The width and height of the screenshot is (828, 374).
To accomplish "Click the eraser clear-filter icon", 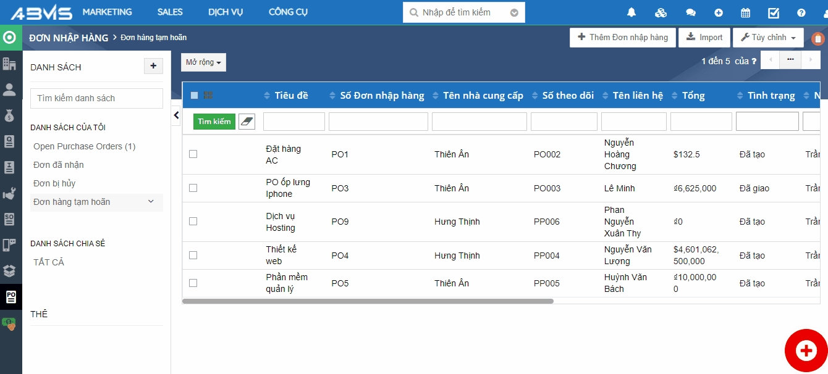I will pos(247,122).
